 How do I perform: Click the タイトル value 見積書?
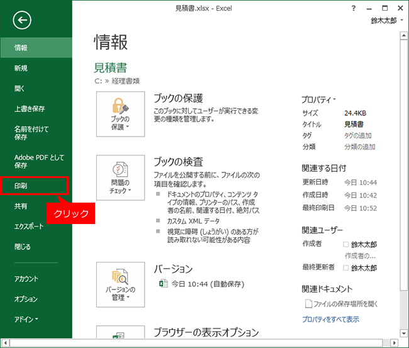point(354,124)
